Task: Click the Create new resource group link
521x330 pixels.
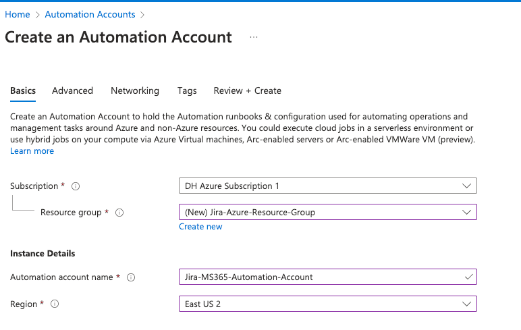Action: [200, 227]
